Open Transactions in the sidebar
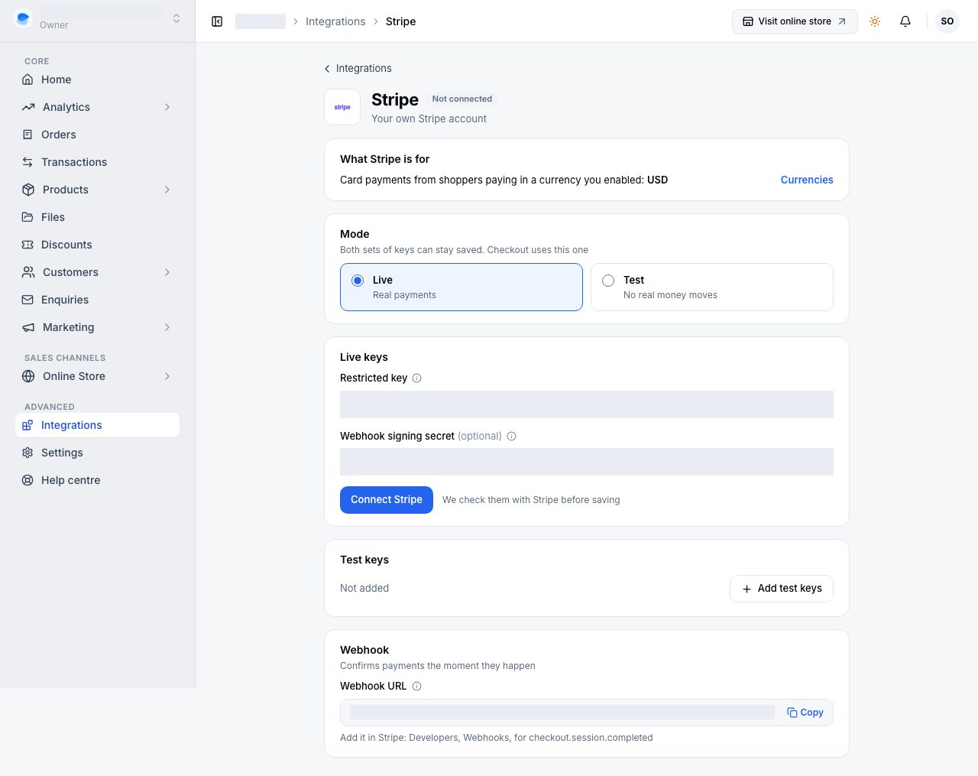Image resolution: width=978 pixels, height=776 pixels. 97,162
